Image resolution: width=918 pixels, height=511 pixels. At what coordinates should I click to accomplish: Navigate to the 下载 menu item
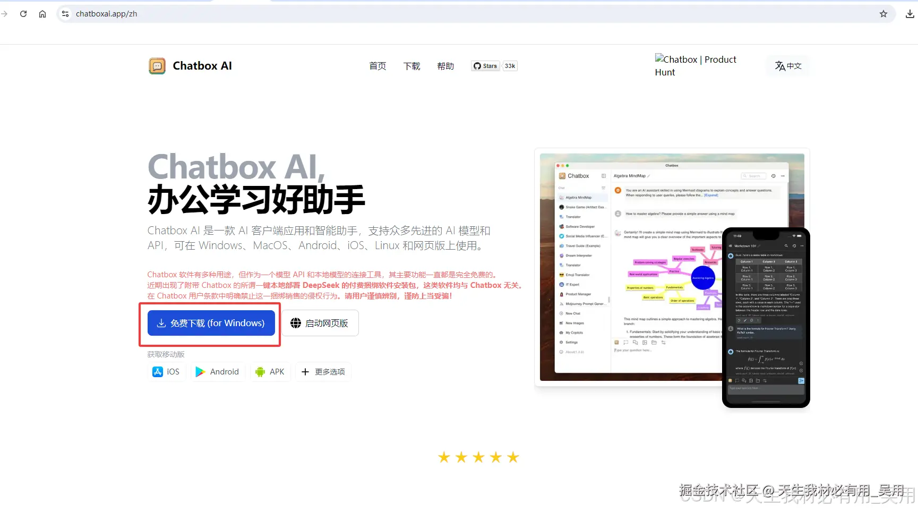(x=411, y=66)
